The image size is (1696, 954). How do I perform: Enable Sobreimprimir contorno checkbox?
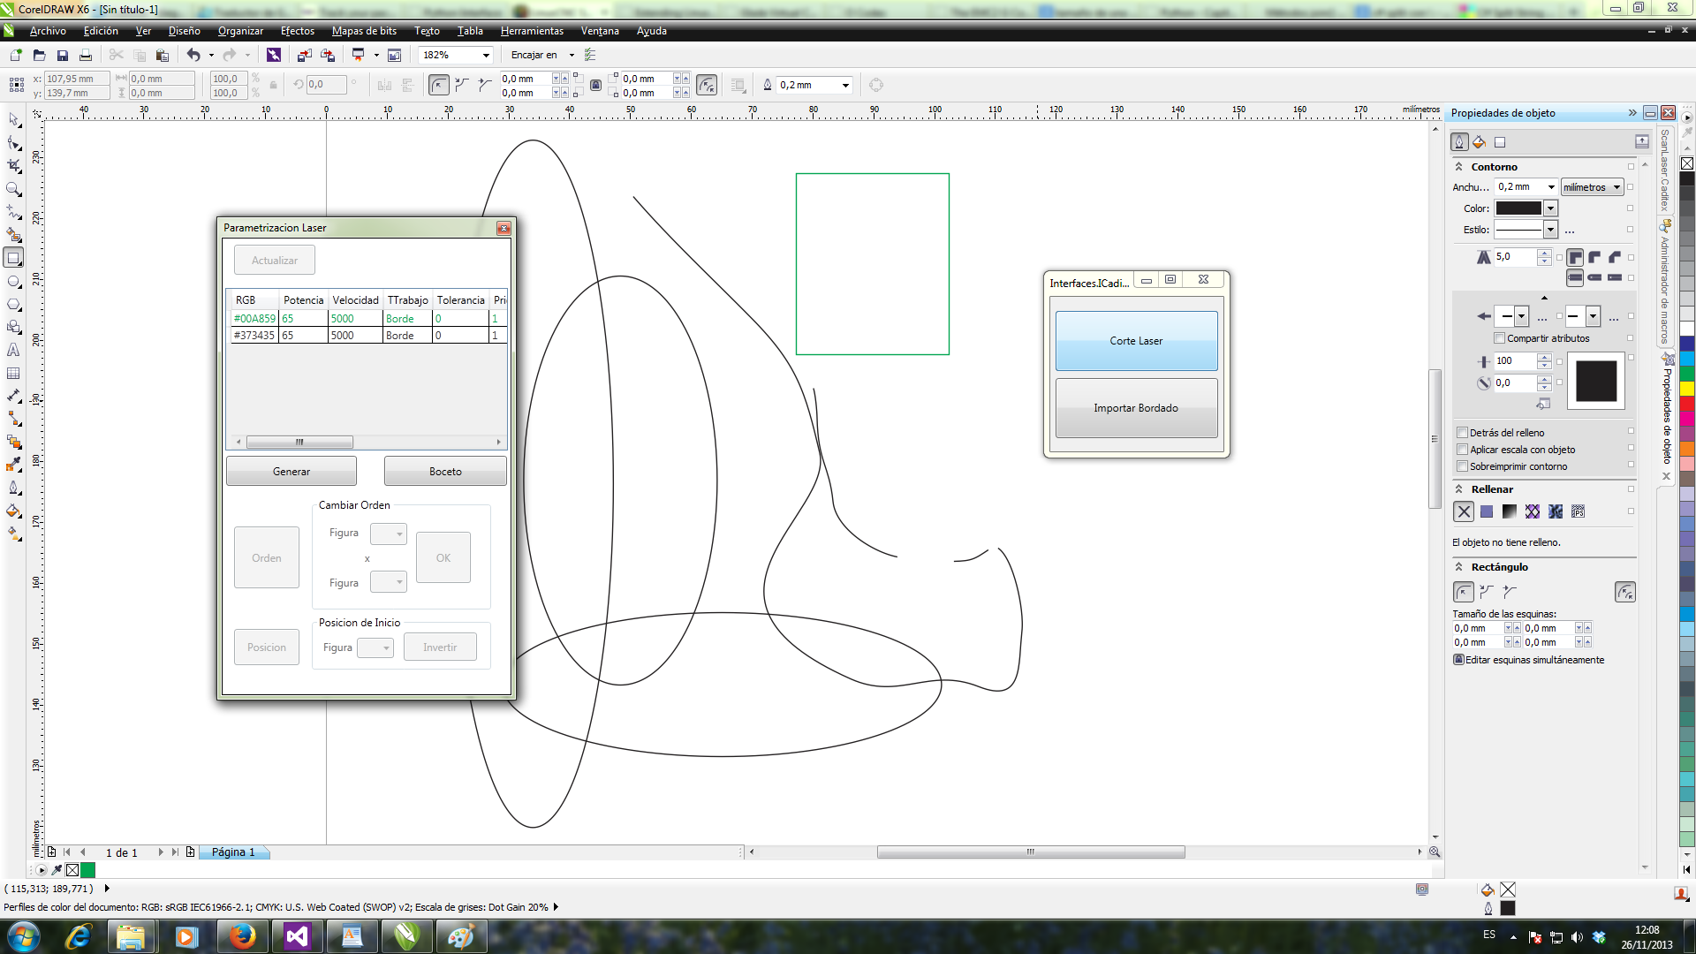pyautogui.click(x=1462, y=466)
